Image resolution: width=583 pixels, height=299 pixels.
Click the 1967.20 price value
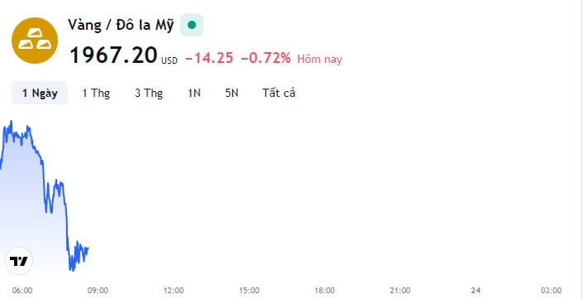[x=114, y=55]
